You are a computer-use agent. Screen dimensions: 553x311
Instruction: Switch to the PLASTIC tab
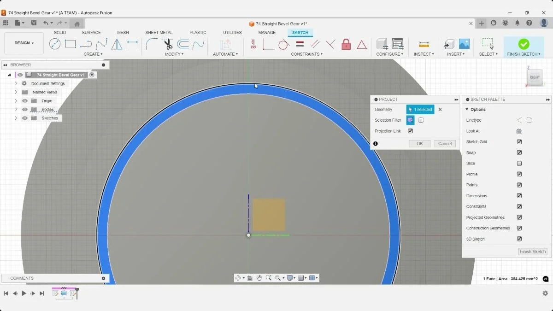198,33
